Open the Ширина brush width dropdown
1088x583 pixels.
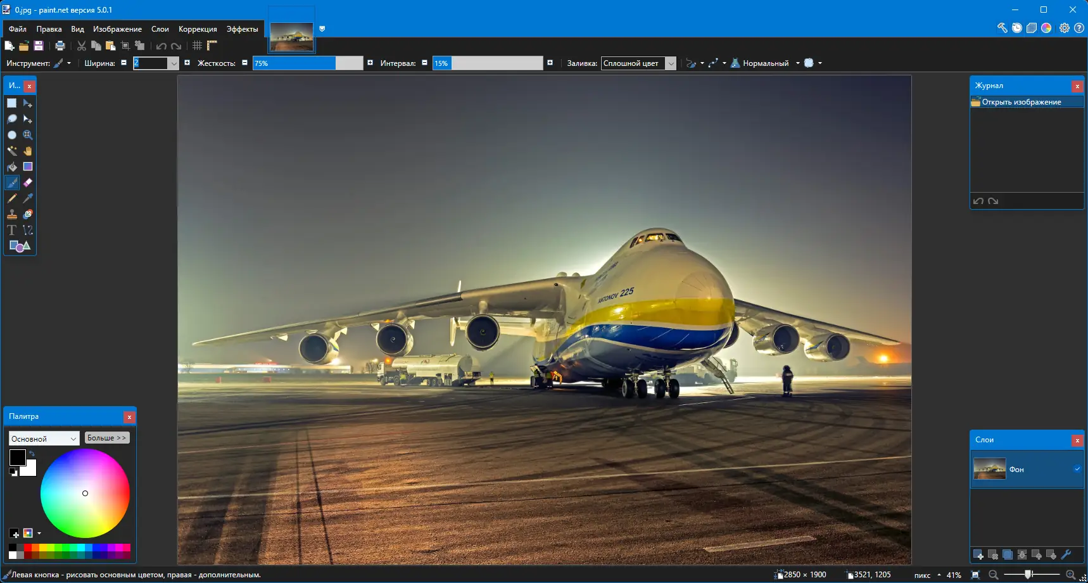click(174, 63)
